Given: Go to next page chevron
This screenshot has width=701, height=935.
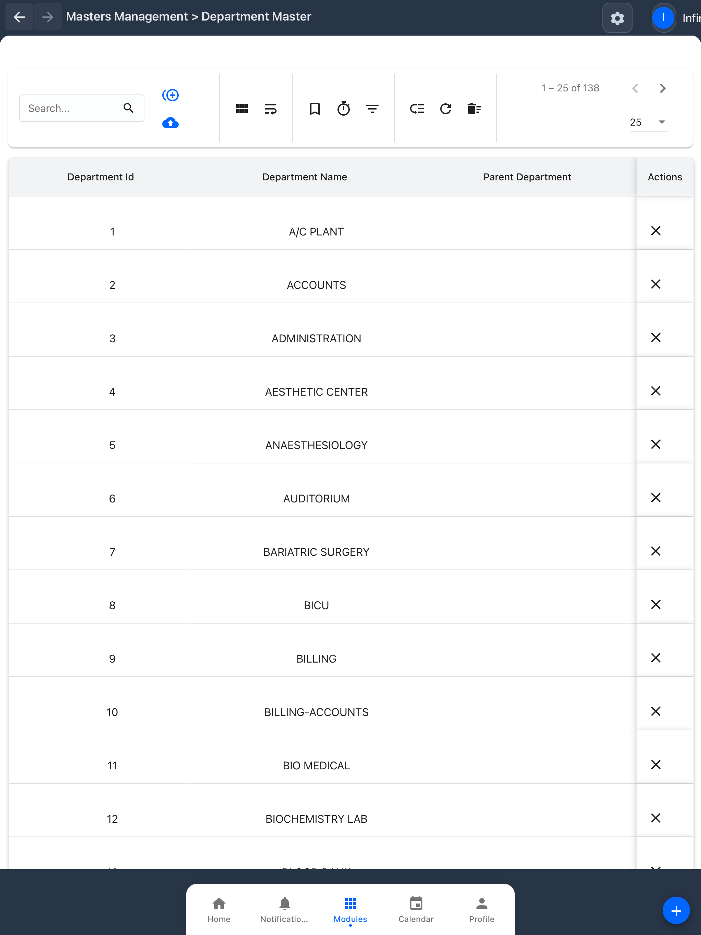Looking at the screenshot, I should 663,88.
